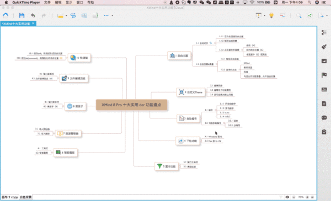Open the 显示 menu
331x201 pixels.
(69, 2)
